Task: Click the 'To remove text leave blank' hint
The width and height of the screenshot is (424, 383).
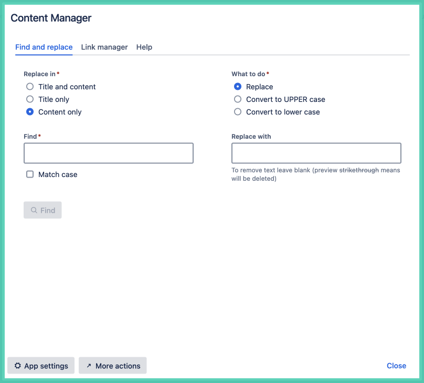Action: (315, 174)
